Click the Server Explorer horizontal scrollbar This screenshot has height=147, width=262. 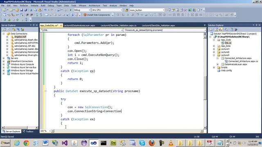pyautogui.click(x=20, y=127)
